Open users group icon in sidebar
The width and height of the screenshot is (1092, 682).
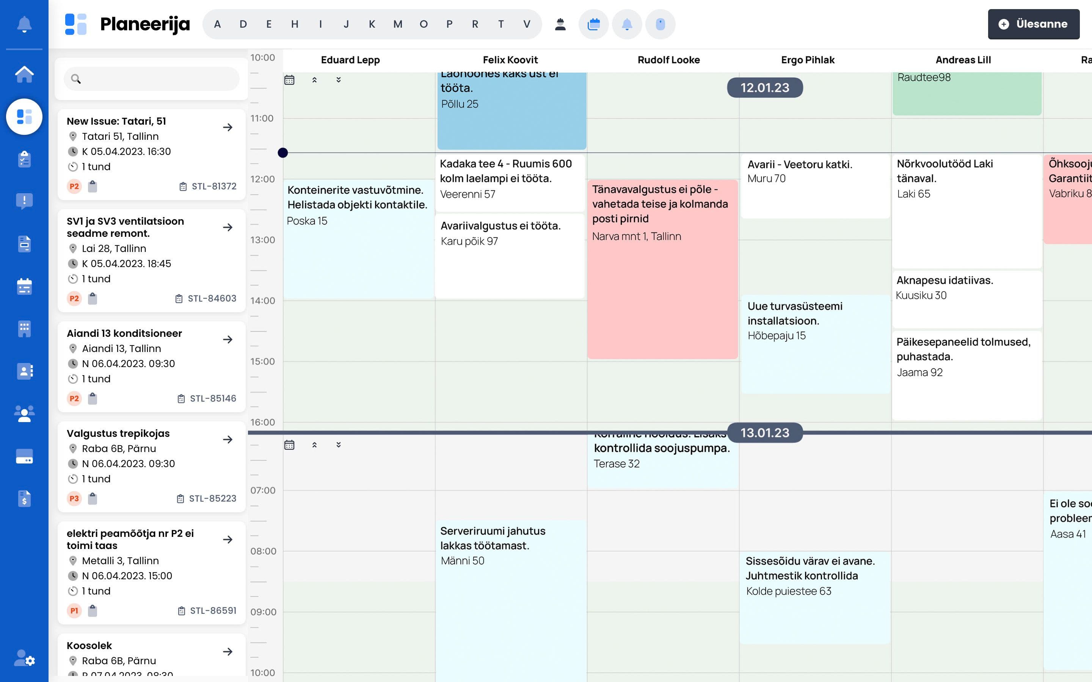click(x=24, y=414)
